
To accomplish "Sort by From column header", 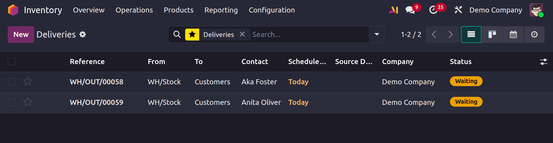I will (x=156, y=62).
